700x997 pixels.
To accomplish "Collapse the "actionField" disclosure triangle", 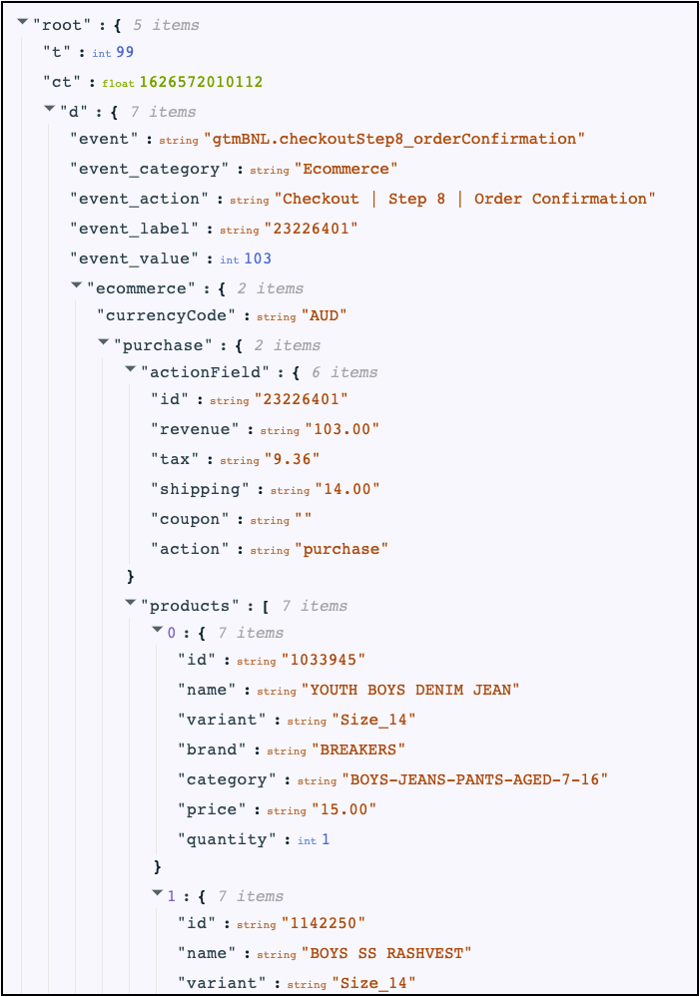I will click(x=131, y=369).
